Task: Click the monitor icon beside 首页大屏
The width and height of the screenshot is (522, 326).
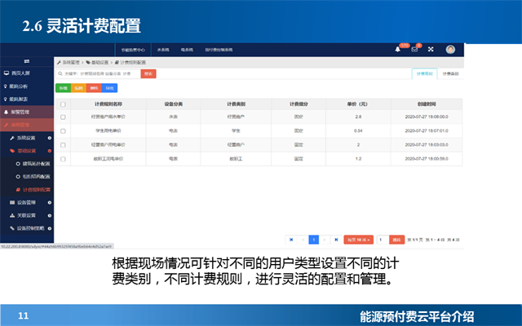Action: (7, 73)
